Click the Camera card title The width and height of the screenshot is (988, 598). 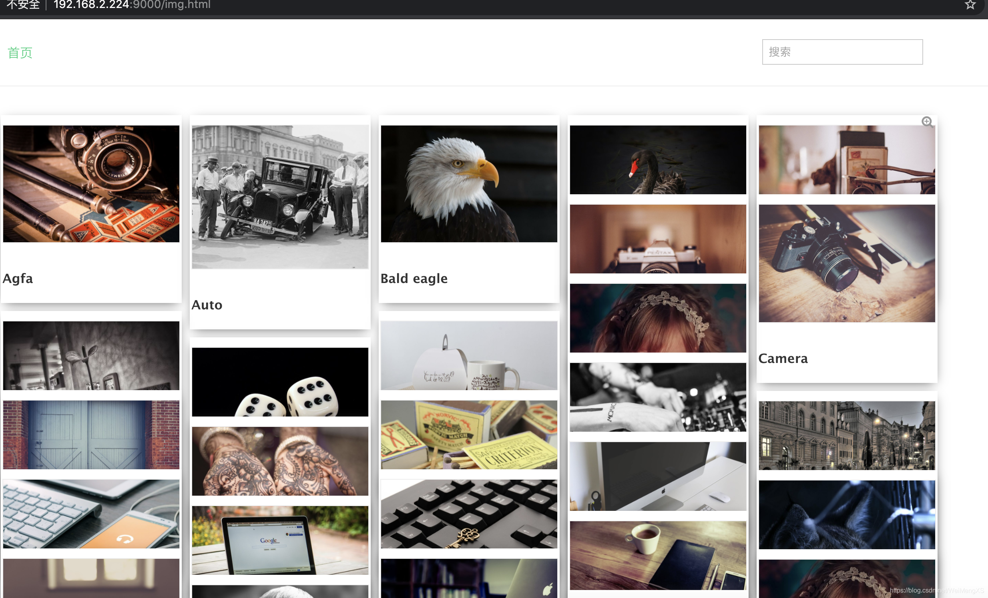point(783,359)
